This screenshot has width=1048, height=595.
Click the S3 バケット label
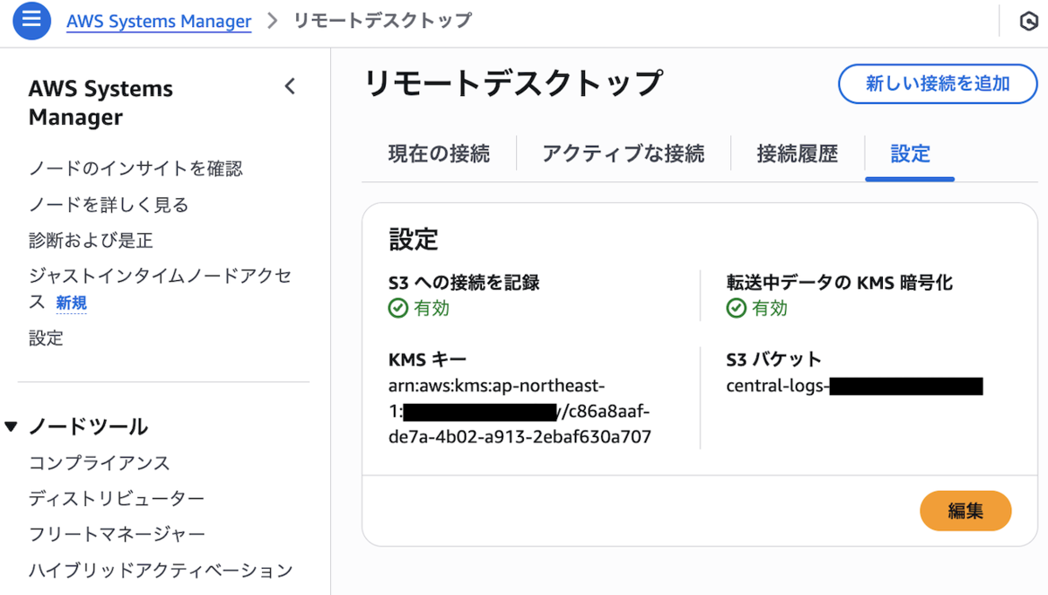pos(774,359)
